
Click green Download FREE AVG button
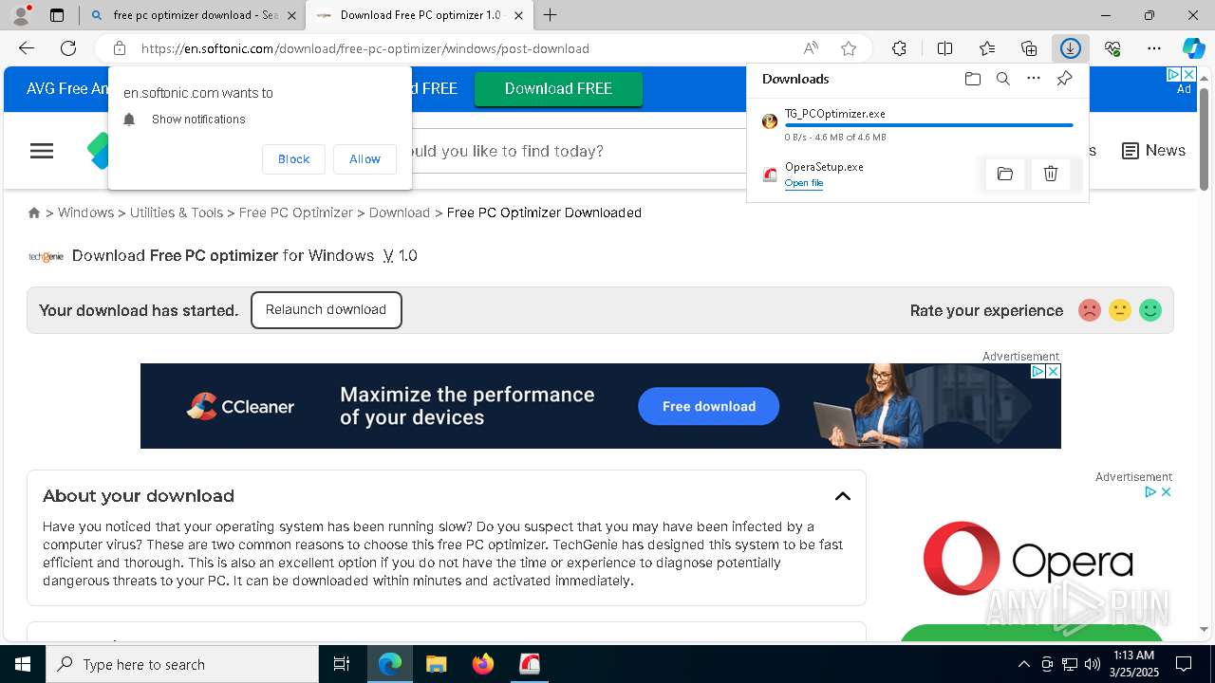(x=558, y=88)
